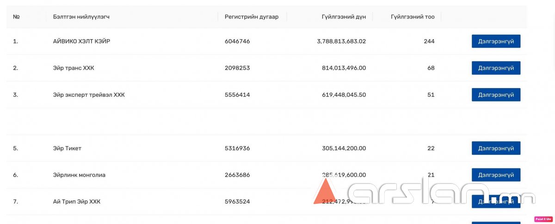This screenshot has height=224, width=555.
Task: Open Дэлгэрэнгүй for Эйр транс ХХК
Action: click(x=496, y=68)
